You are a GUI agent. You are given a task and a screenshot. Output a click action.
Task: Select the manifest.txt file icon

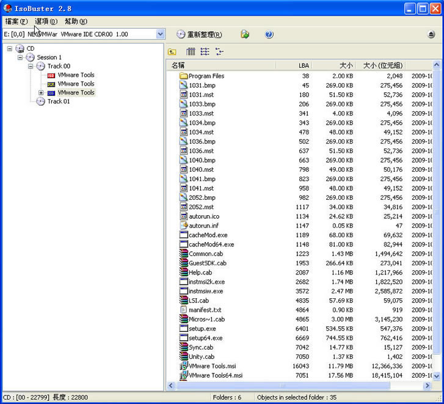coord(184,310)
